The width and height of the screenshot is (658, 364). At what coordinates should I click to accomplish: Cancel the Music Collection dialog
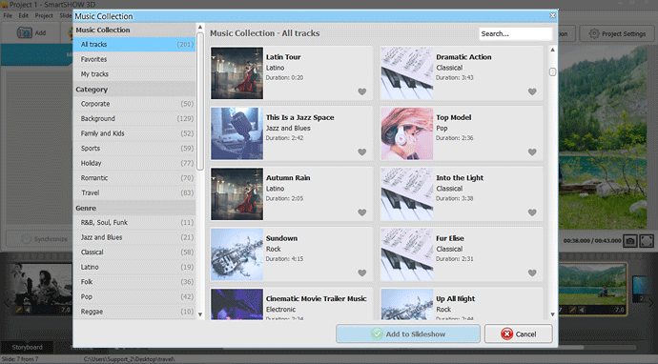click(x=518, y=334)
